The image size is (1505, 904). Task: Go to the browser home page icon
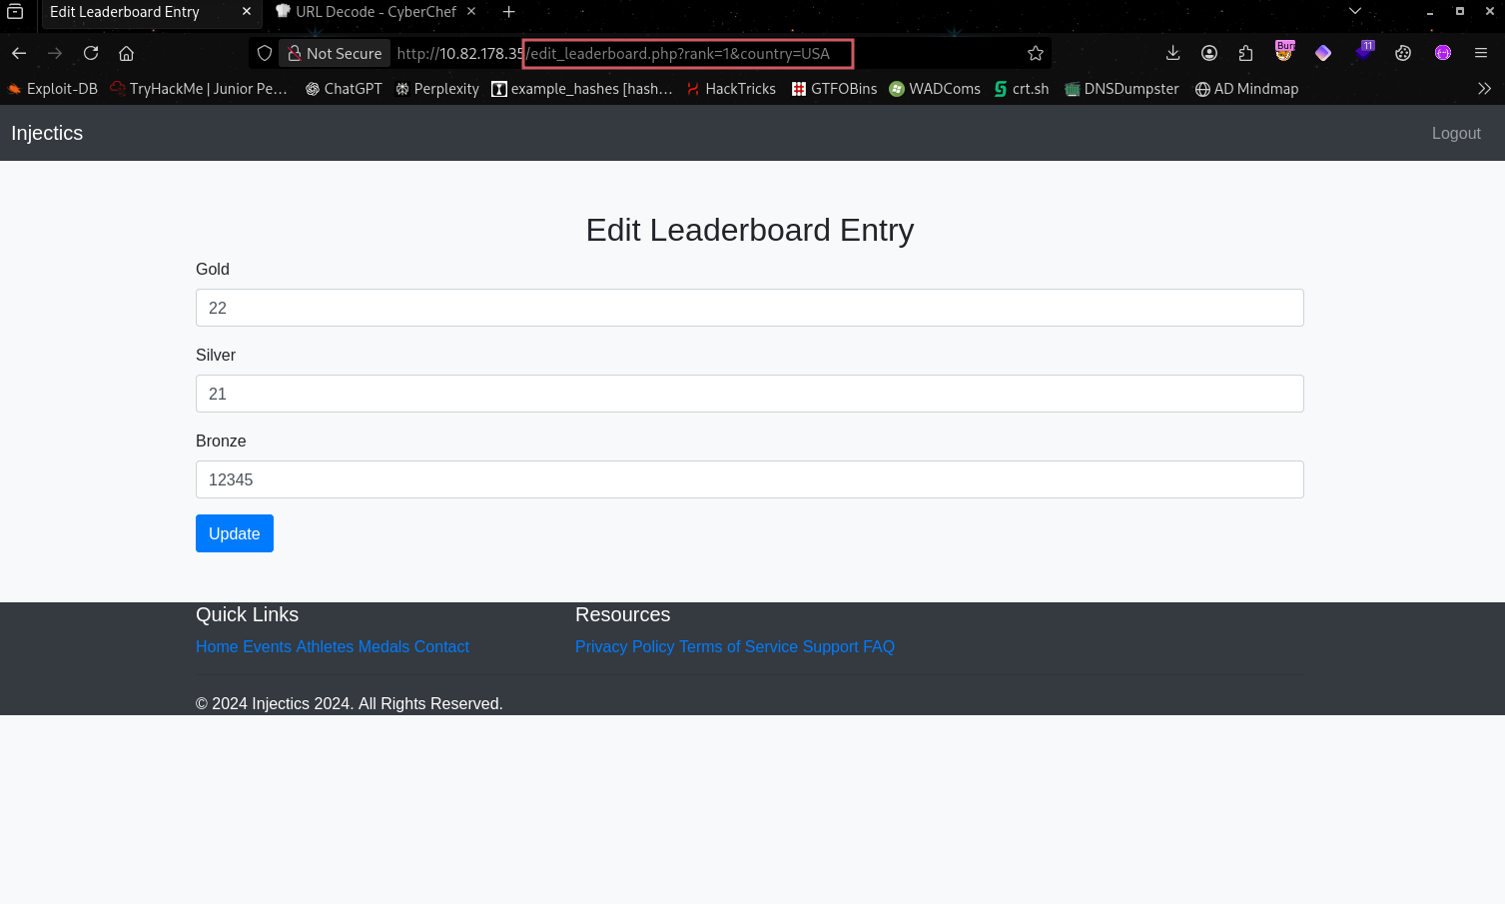click(126, 53)
